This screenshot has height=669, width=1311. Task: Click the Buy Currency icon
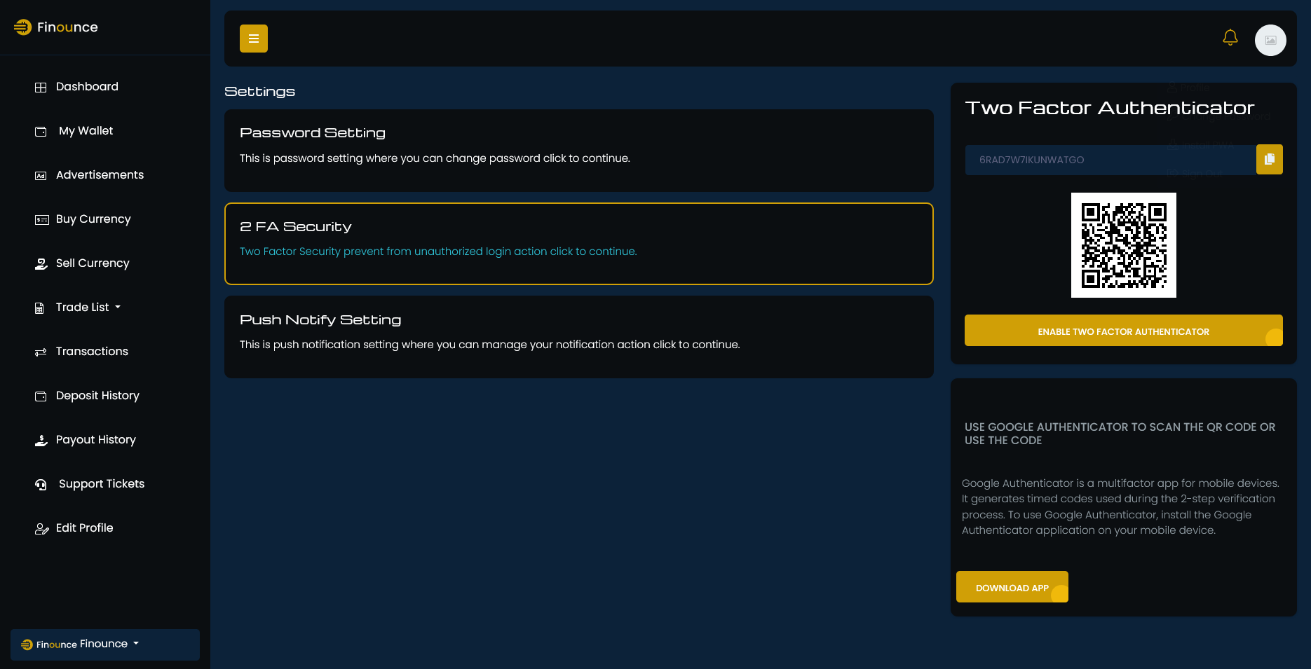41,220
